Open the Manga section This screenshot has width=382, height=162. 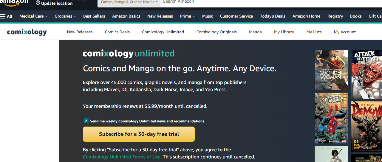(255, 32)
